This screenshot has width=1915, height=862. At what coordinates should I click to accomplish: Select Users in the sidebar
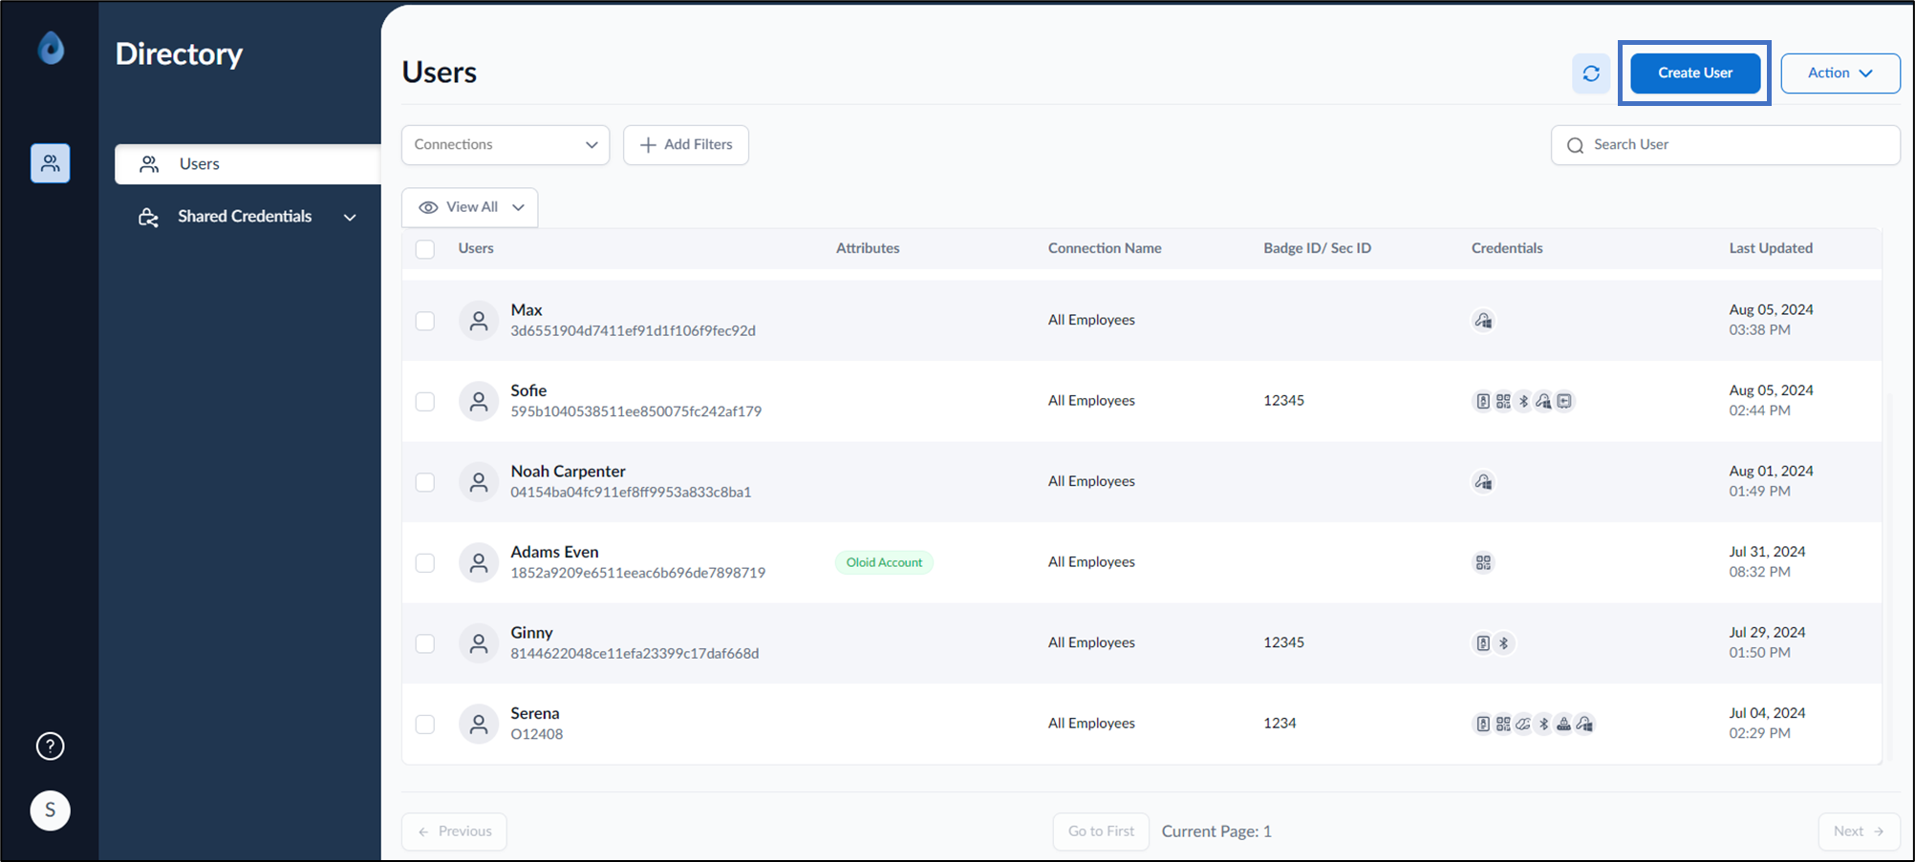(x=248, y=164)
